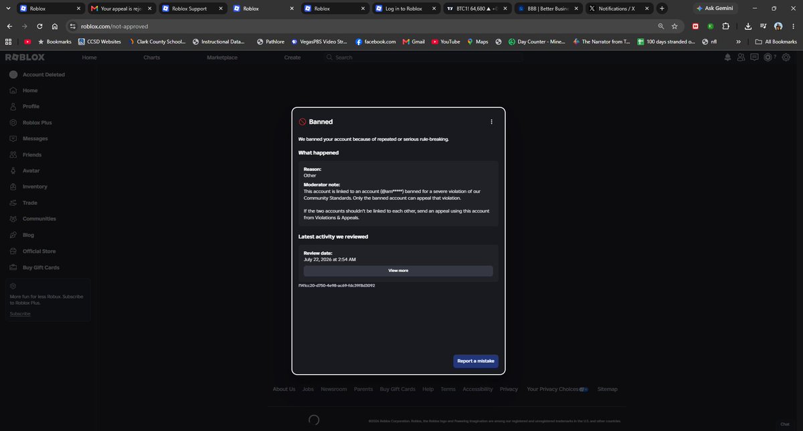Viewport: 803px width, 431px height.
Task: Open the Newsroom footer link
Action: [x=334, y=389]
